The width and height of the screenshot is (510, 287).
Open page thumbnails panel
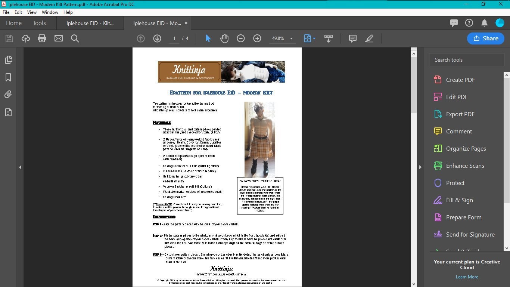pyautogui.click(x=8, y=60)
